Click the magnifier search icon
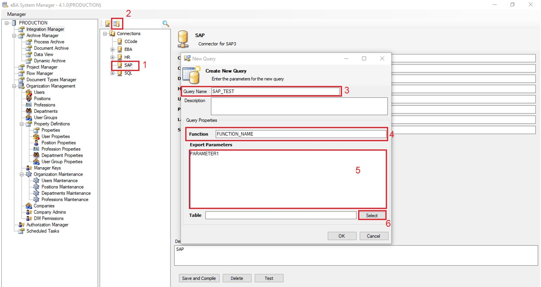This screenshot has height=287, width=541. click(166, 24)
